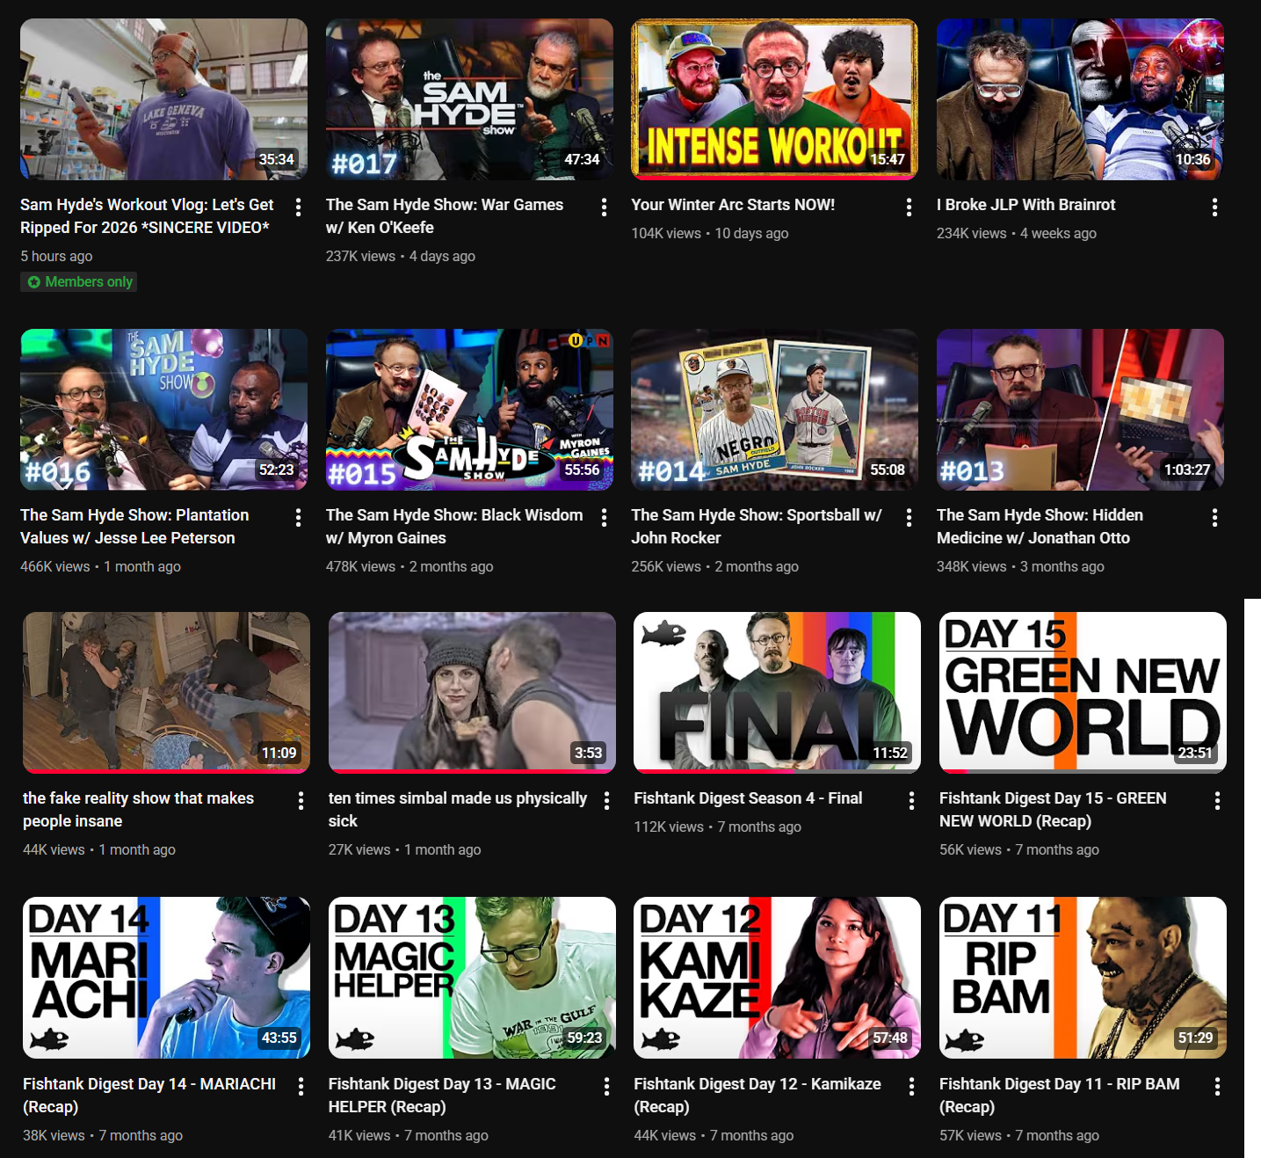The height and width of the screenshot is (1158, 1261).
Task: Open title "Fishtank Digest Day 13 - MAGIC HELPER"
Action: point(442,1096)
